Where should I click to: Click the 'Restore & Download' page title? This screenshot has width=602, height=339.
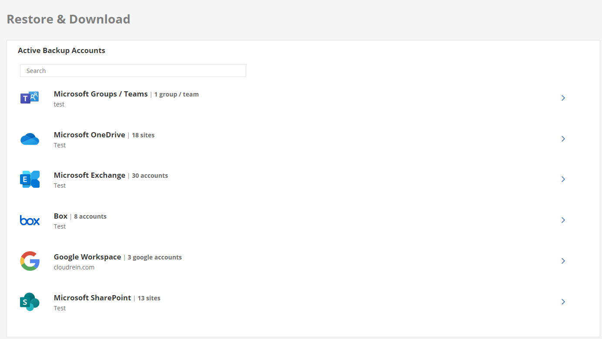[x=68, y=19]
